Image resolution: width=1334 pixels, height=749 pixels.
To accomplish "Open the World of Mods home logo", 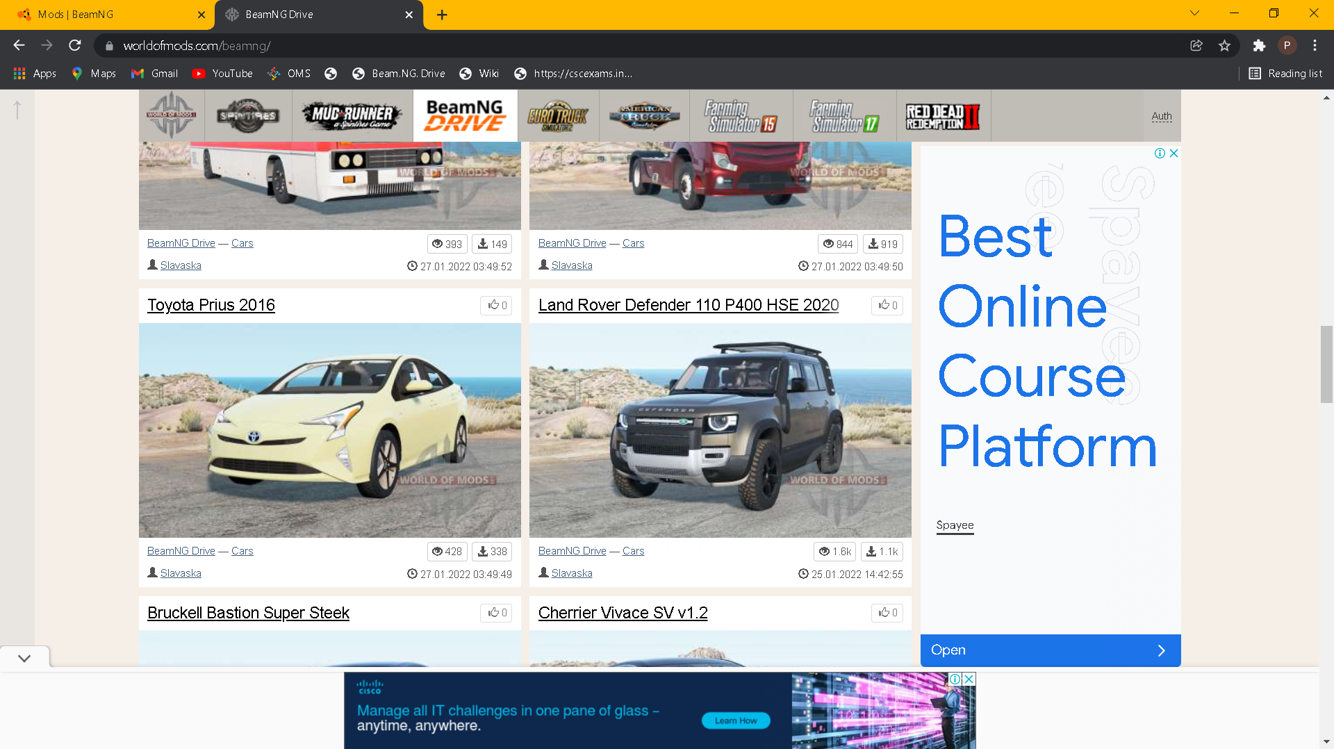I will (172, 115).
